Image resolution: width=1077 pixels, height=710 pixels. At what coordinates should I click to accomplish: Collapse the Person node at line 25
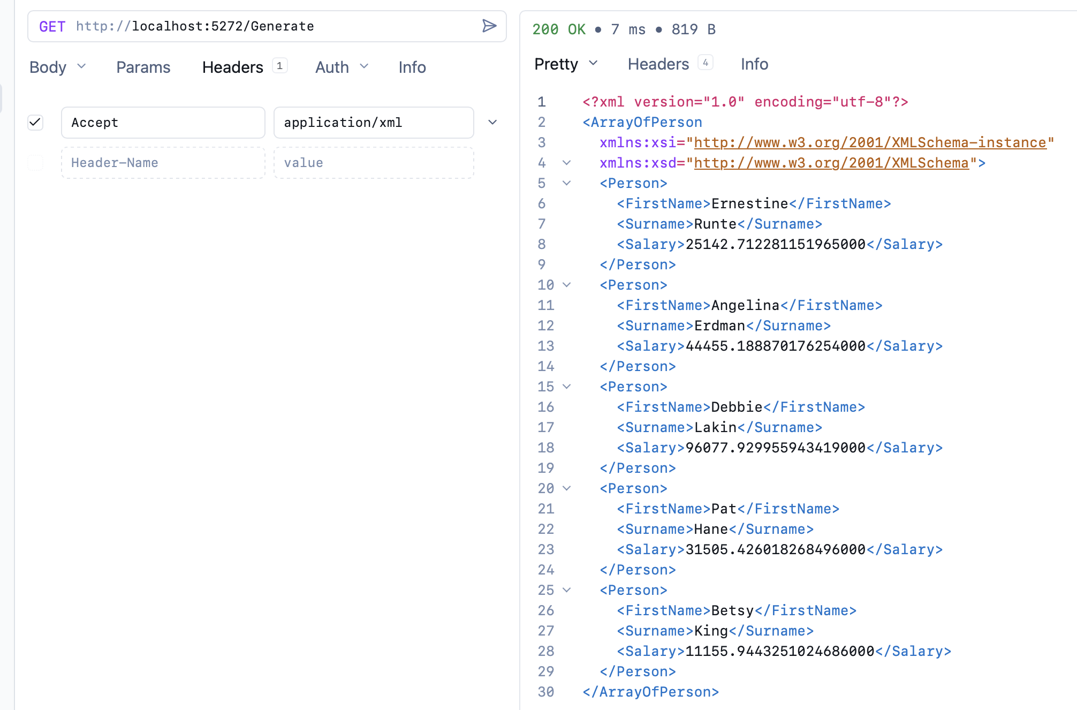click(566, 590)
